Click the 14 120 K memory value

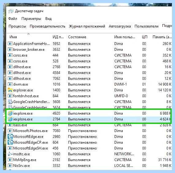(165, 90)
